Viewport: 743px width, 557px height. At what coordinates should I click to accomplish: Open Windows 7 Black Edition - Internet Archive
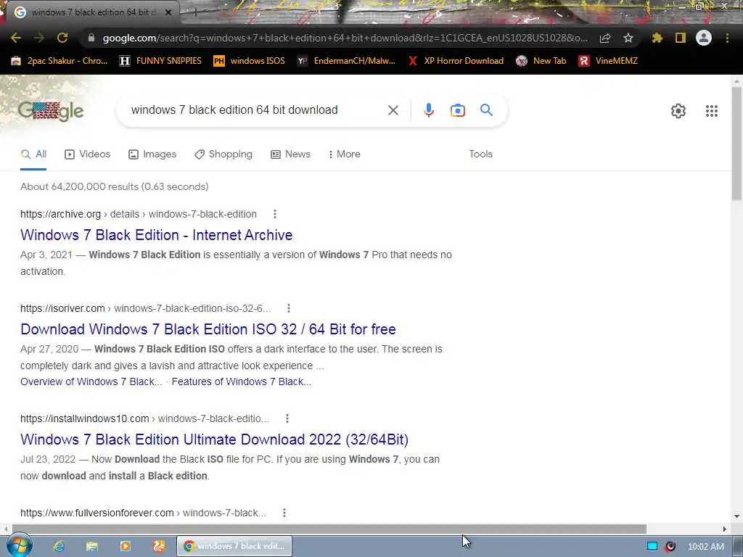(x=157, y=235)
